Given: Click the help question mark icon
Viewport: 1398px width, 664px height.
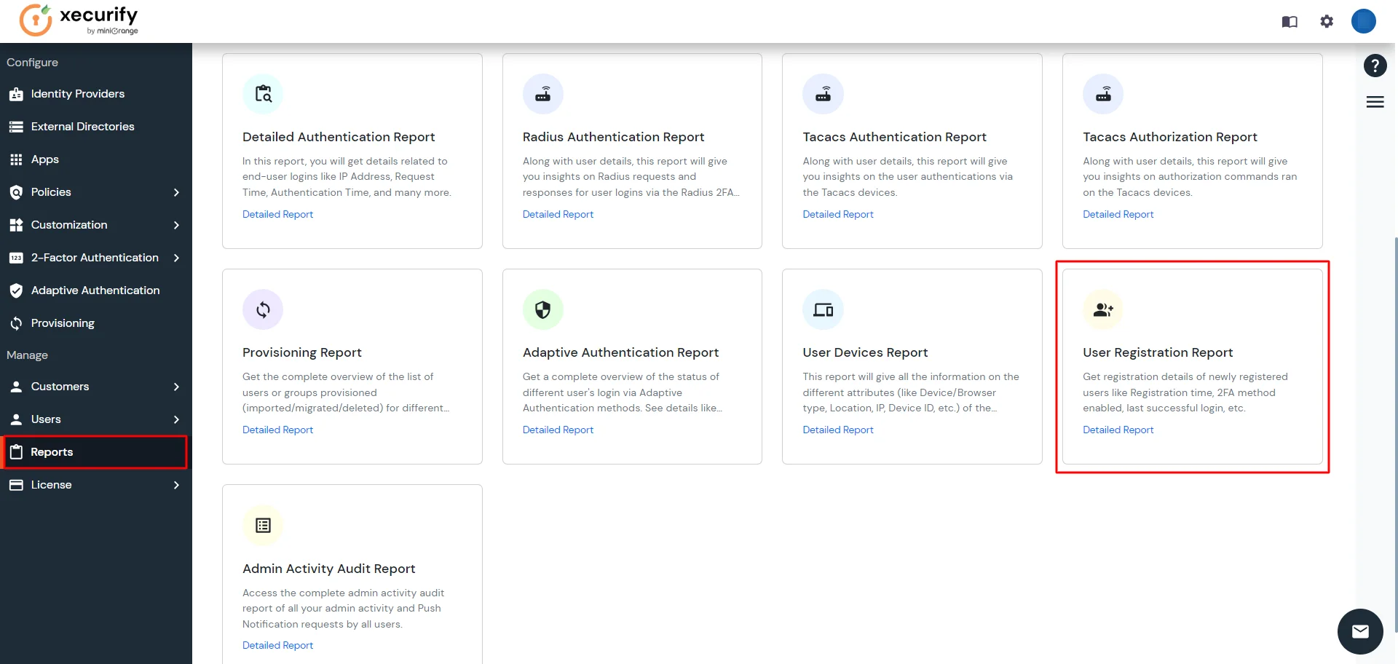Looking at the screenshot, I should (x=1375, y=65).
